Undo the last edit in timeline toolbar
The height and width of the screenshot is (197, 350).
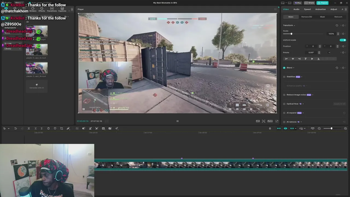[x=16, y=128]
